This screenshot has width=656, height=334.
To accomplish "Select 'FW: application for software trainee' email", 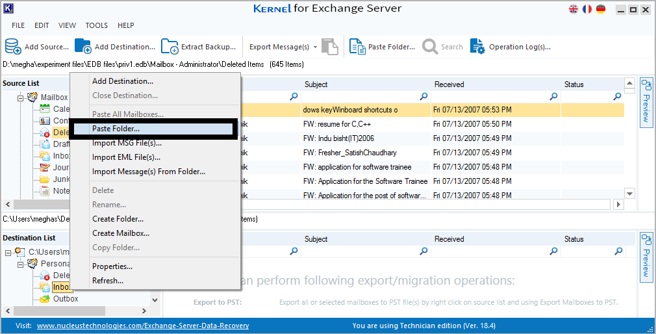I will [x=357, y=166].
